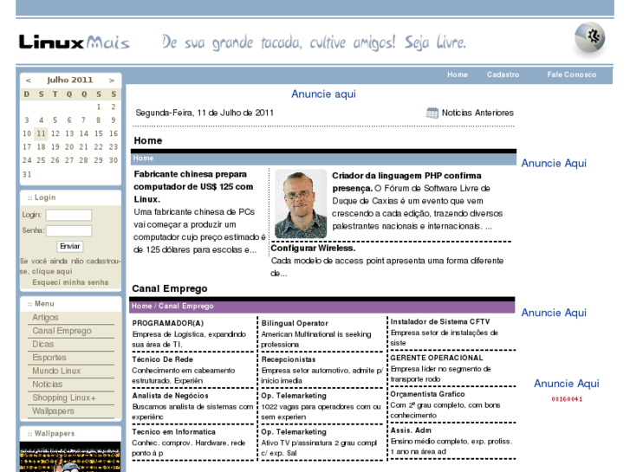
Task: Open the Configurar Wireless article
Action: pyautogui.click(x=313, y=249)
